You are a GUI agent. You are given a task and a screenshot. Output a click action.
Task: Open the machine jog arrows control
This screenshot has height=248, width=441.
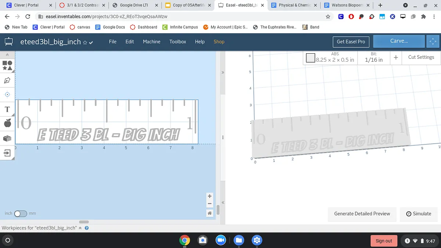(433, 42)
